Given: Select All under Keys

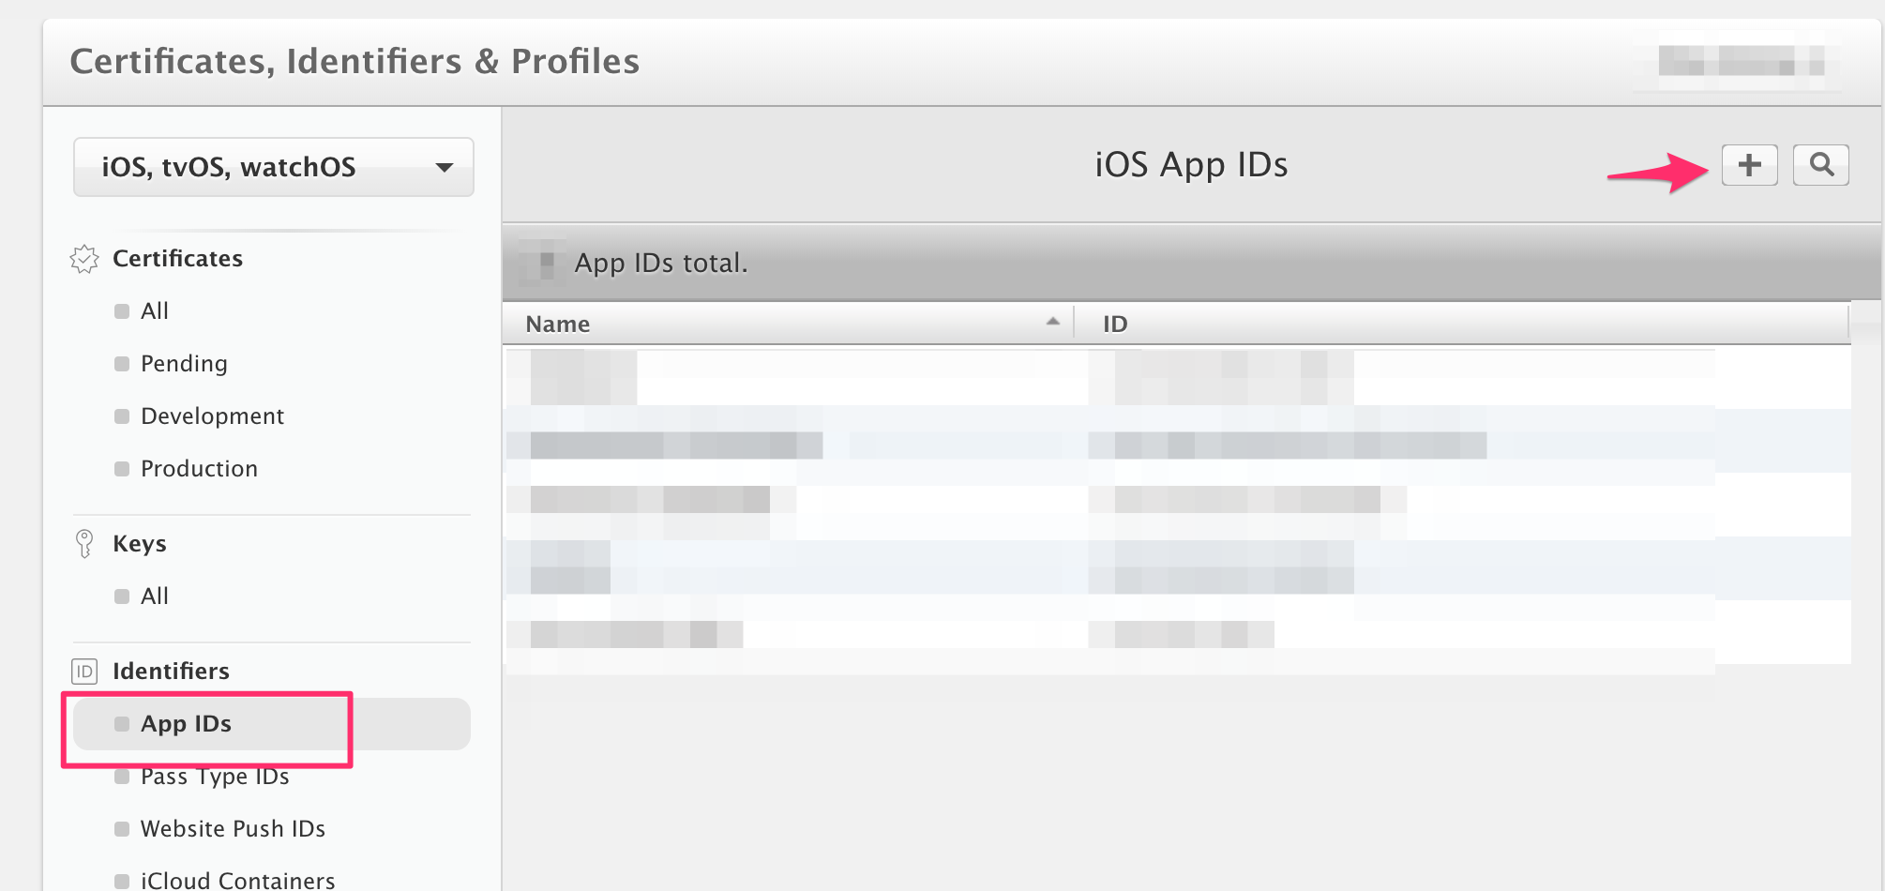Looking at the screenshot, I should coord(154,597).
